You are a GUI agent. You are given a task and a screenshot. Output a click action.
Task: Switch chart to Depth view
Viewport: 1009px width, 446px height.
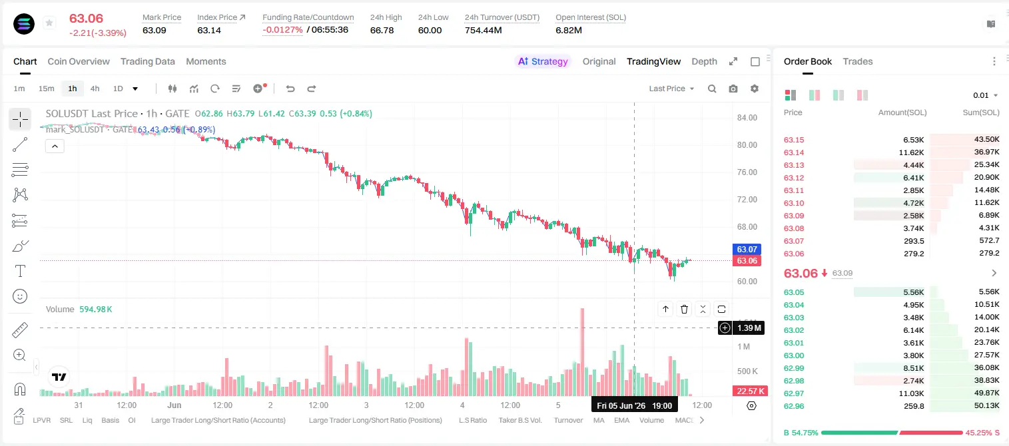click(704, 61)
